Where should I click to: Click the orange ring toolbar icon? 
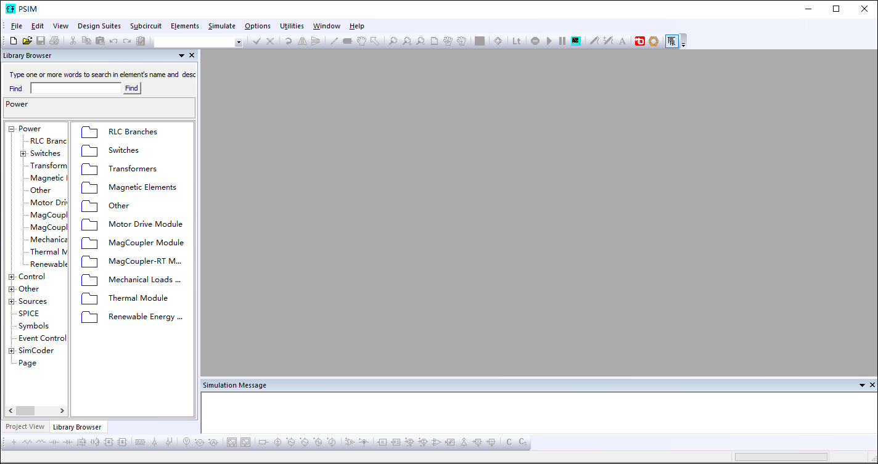654,41
